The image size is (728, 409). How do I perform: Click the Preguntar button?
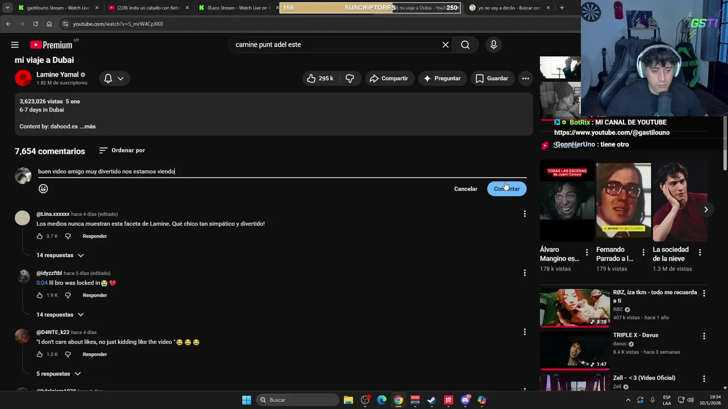pos(442,78)
